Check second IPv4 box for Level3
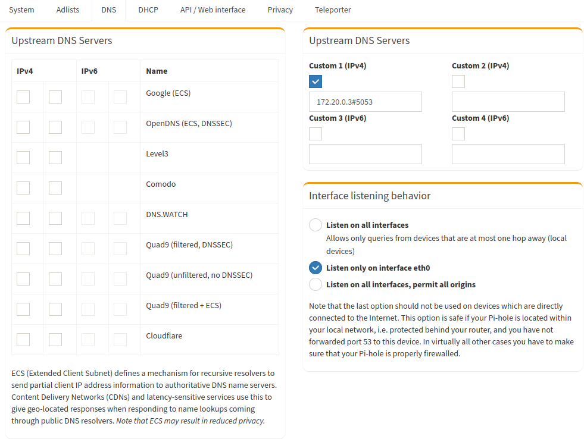The height and width of the screenshot is (439, 584). coord(55,158)
